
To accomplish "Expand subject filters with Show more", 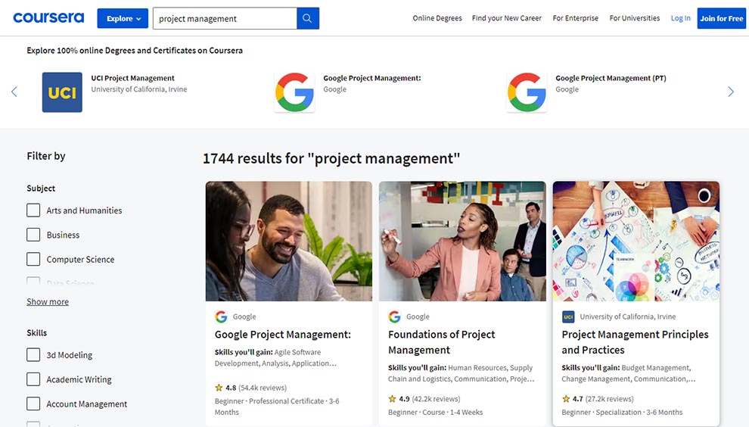I will click(x=48, y=302).
